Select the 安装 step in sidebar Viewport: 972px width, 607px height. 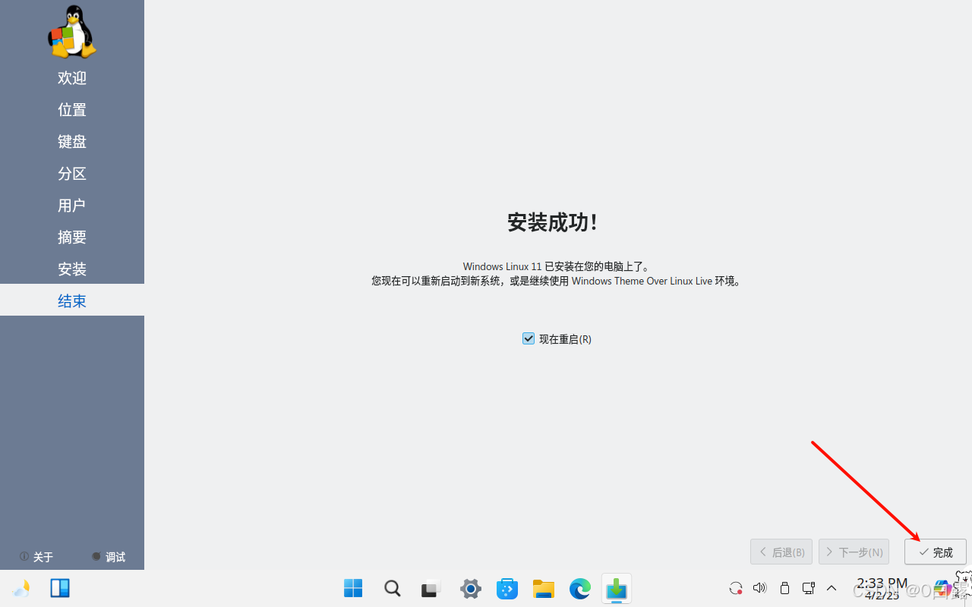coord(72,269)
